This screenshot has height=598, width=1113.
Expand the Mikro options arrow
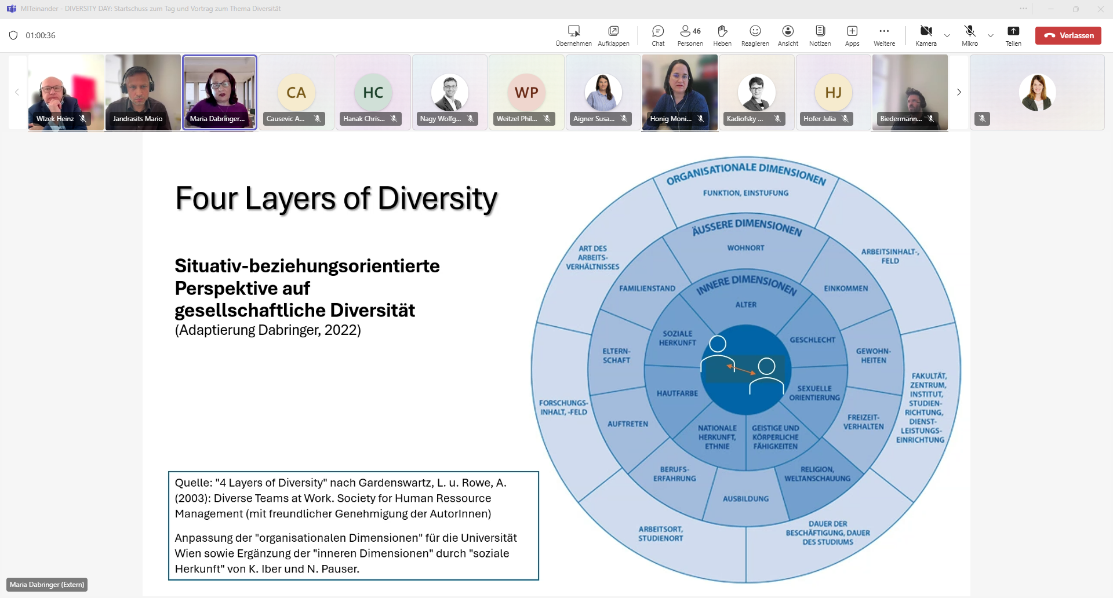(x=991, y=36)
